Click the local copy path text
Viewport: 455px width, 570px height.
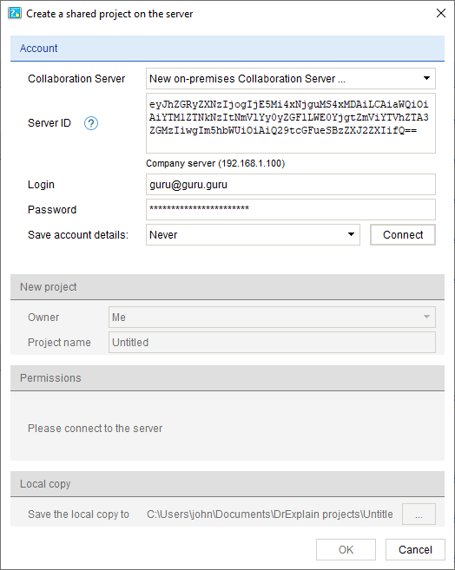tap(269, 514)
